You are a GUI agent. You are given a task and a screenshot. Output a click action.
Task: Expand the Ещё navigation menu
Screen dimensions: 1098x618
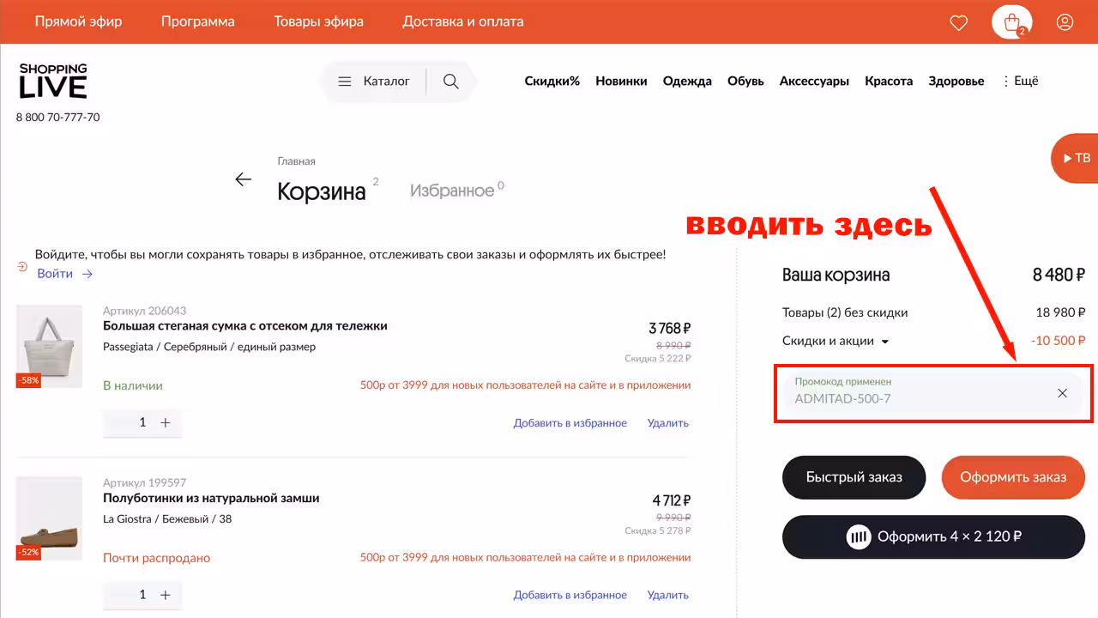[x=1020, y=81]
